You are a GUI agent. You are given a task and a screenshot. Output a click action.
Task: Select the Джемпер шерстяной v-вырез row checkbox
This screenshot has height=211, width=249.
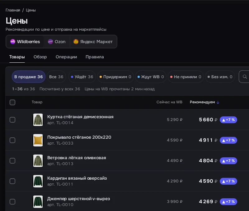pyautogui.click(x=12, y=202)
